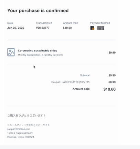140x149 pixels.
Task: Click the Jun 23, 2022 date value
Action: [16, 28]
